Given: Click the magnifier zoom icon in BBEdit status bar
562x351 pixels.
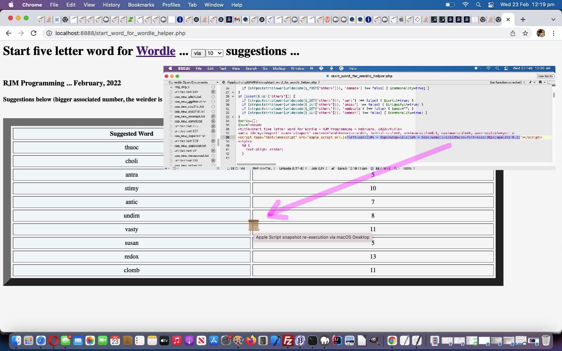Looking at the screenshot, I should (x=395, y=168).
